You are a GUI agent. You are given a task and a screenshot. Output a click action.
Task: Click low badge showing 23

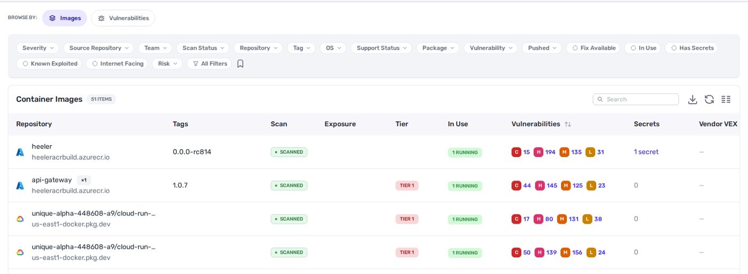coord(591,185)
